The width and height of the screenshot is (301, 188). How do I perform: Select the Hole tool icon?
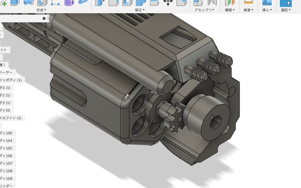pyautogui.click(x=42, y=3)
